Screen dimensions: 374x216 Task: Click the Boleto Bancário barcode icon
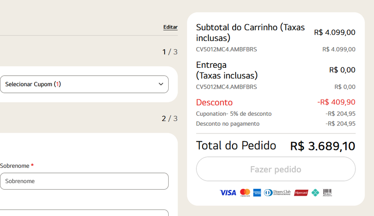tap(327, 193)
